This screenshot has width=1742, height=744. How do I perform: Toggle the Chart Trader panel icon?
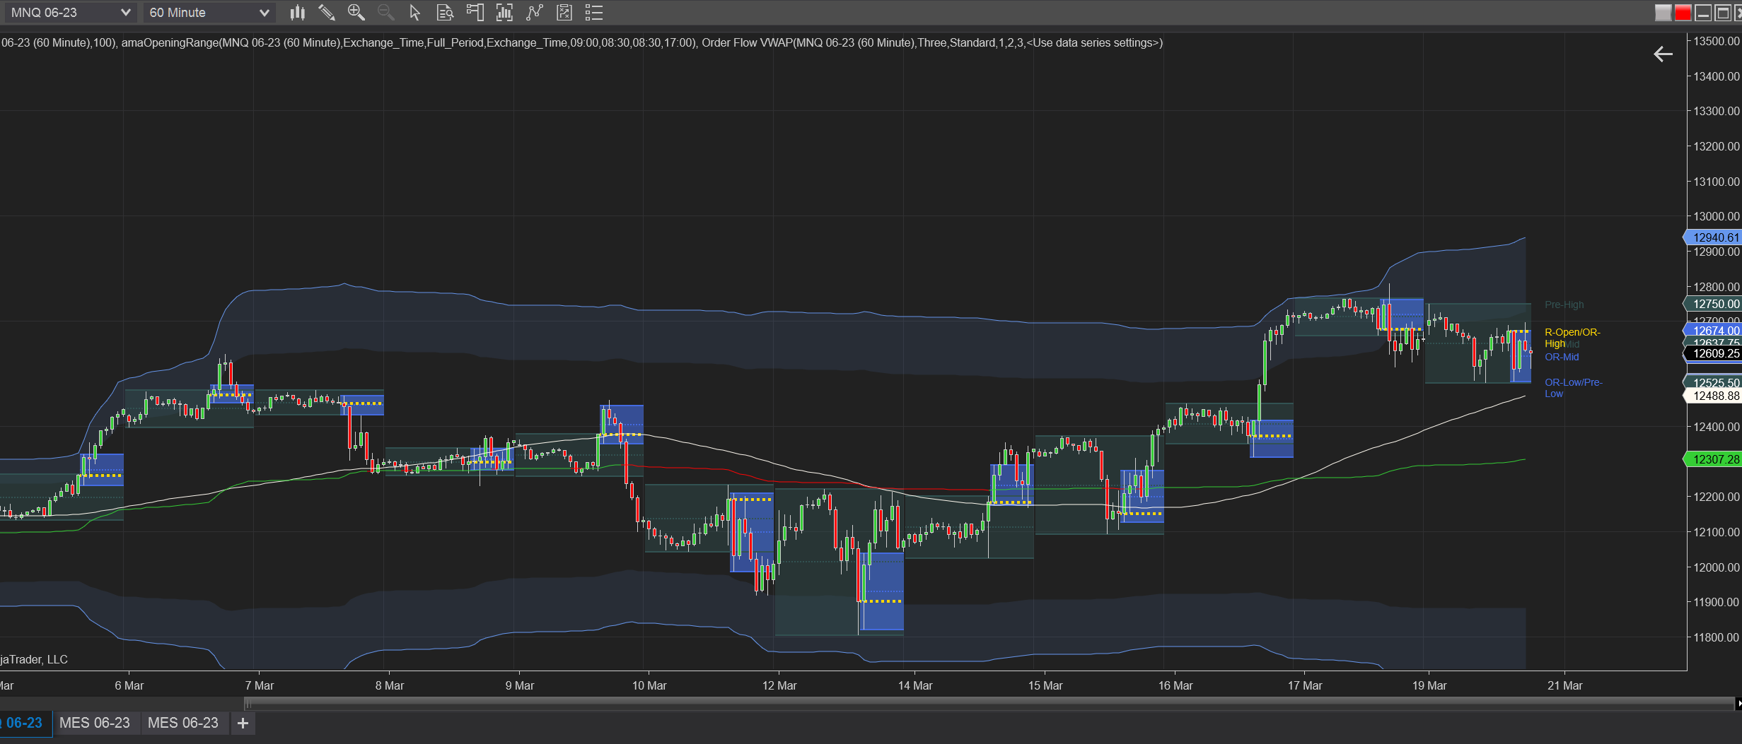pos(475,13)
